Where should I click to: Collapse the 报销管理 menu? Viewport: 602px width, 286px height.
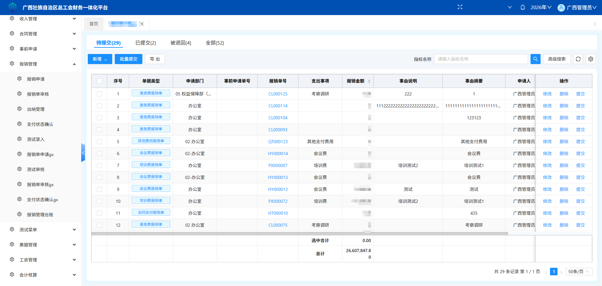40,64
